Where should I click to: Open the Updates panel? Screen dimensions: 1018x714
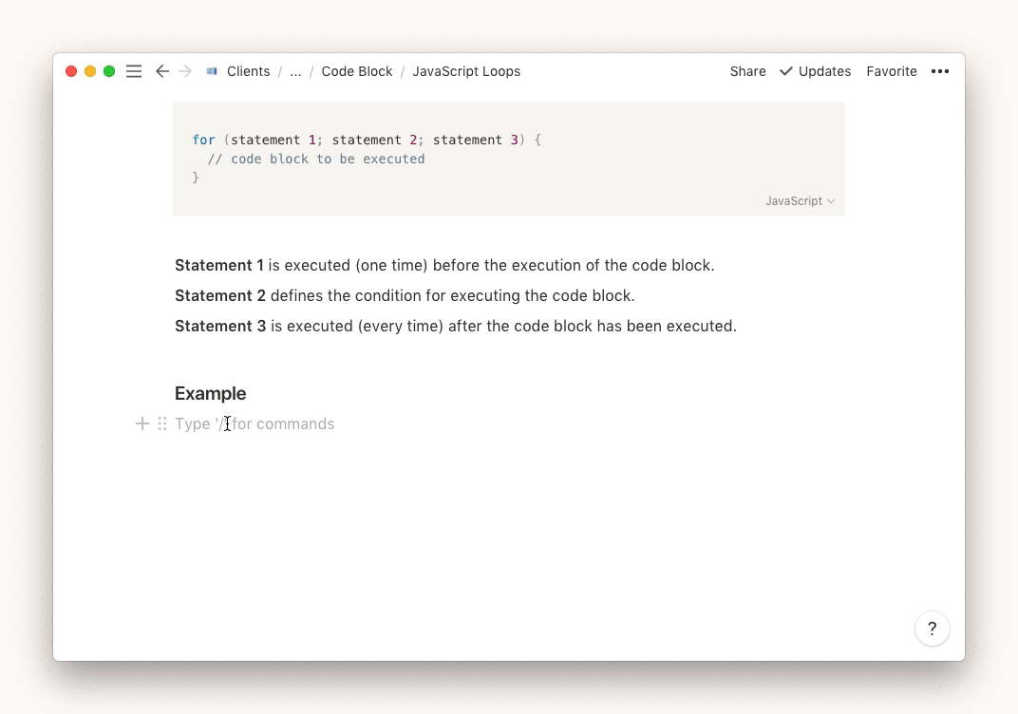coord(815,71)
